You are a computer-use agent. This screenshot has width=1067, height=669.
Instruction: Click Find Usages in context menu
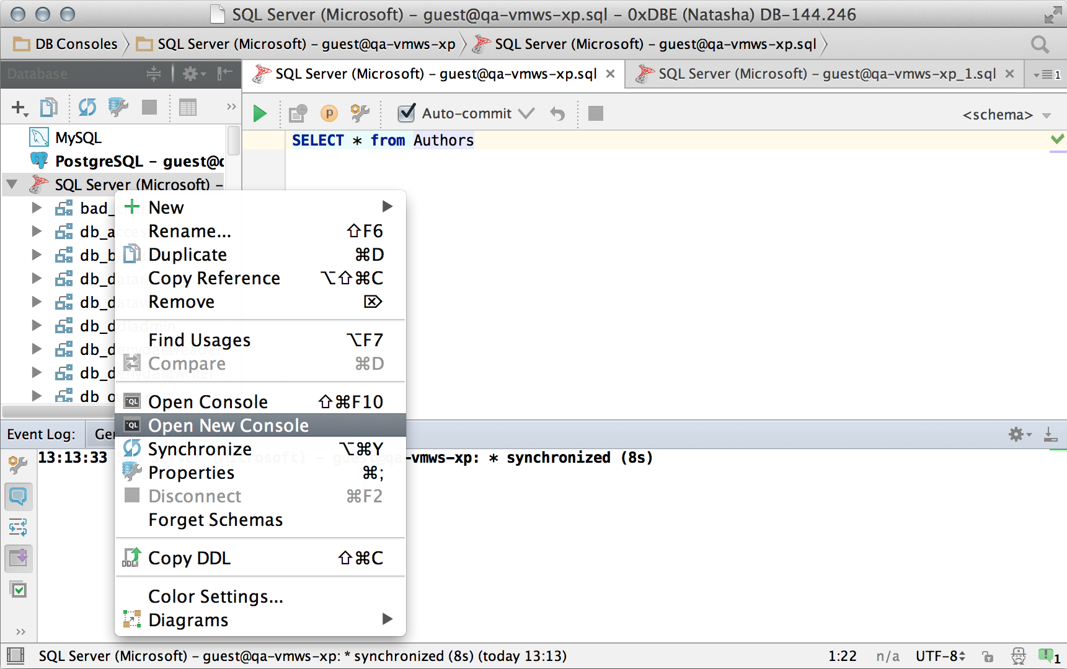(x=260, y=340)
